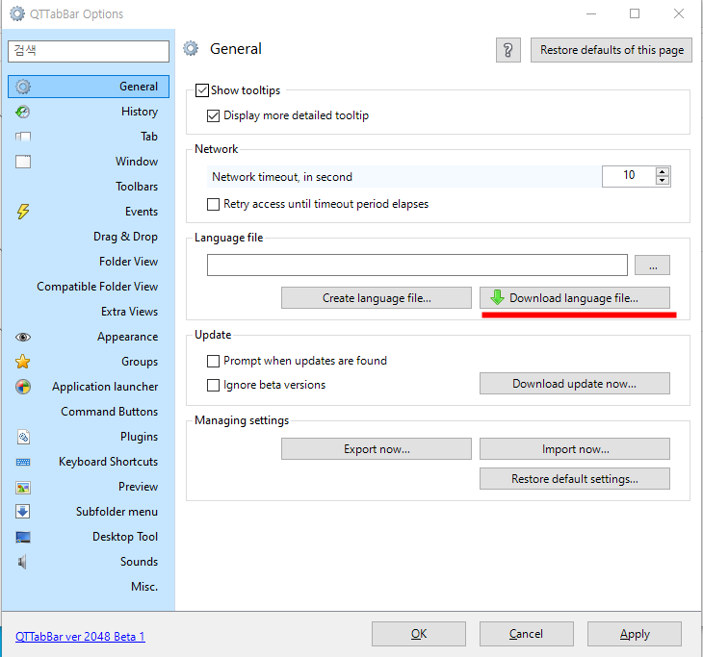The image size is (703, 657).
Task: Click the Create language file button
Action: click(x=377, y=298)
